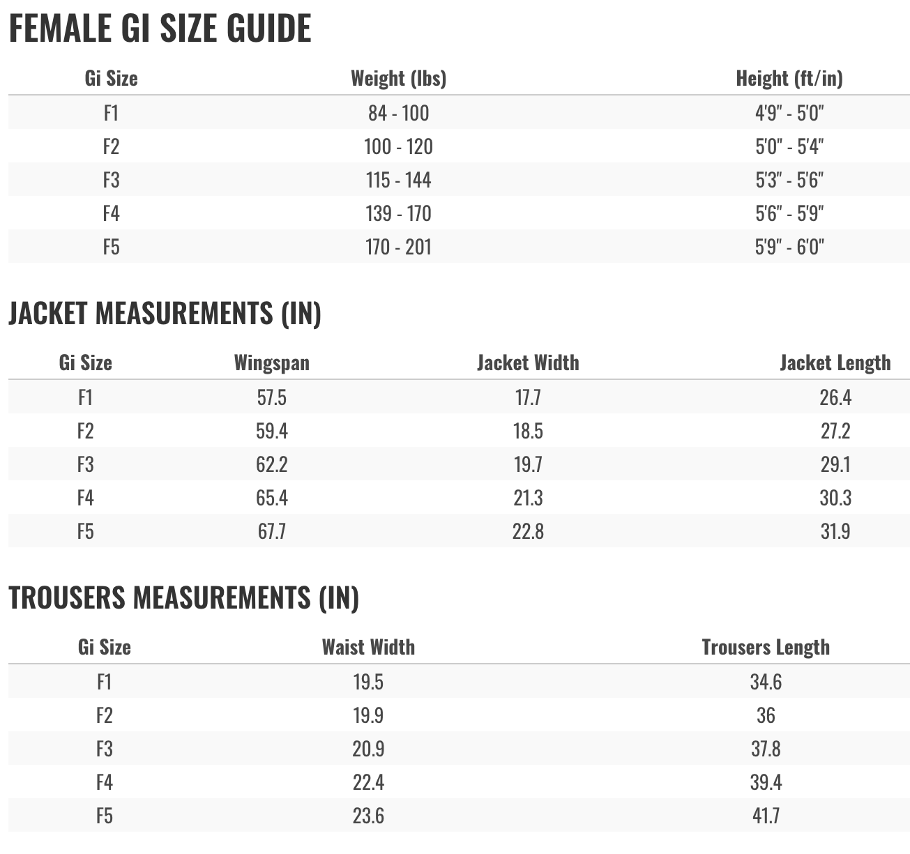Click the 41.7 trousers length value
Screen dimensions: 910x854
(766, 816)
